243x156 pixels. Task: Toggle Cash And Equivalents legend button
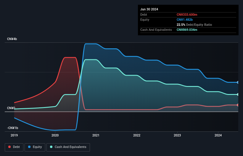[68, 147]
